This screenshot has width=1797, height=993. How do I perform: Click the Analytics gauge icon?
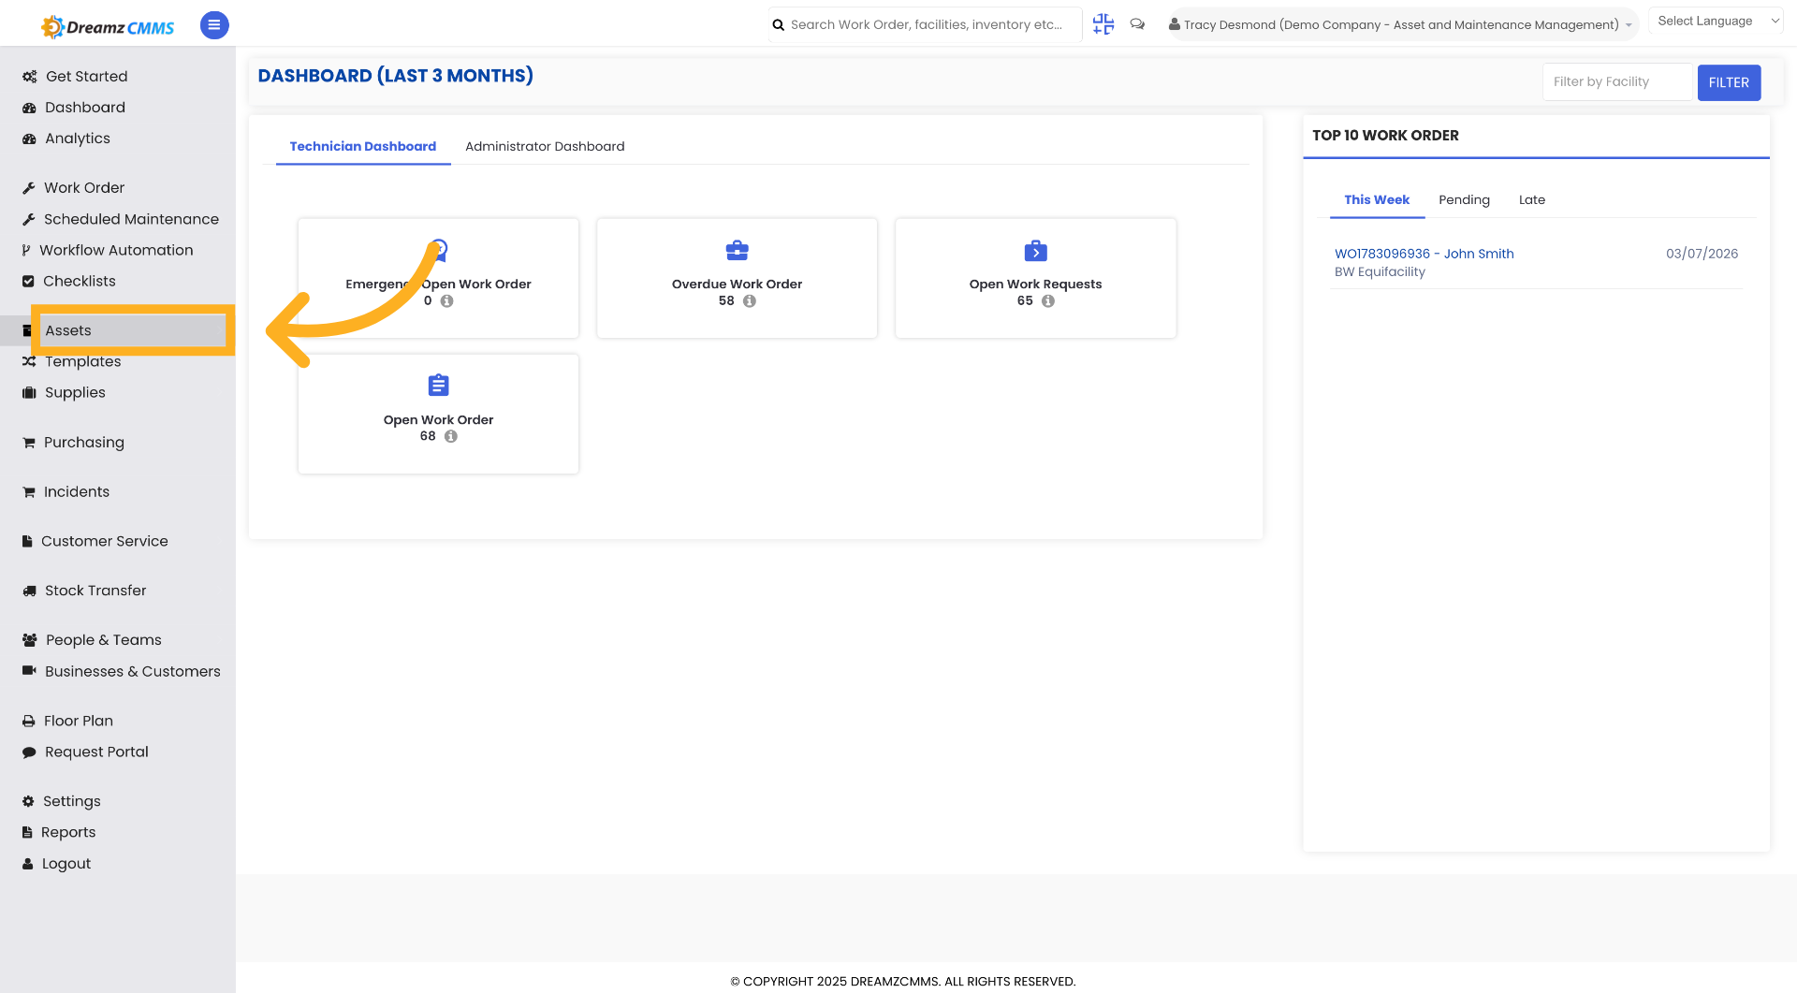pos(29,139)
